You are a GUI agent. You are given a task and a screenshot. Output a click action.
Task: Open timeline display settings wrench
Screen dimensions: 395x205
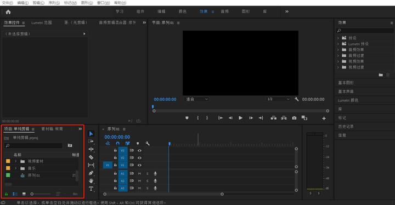[148, 143]
